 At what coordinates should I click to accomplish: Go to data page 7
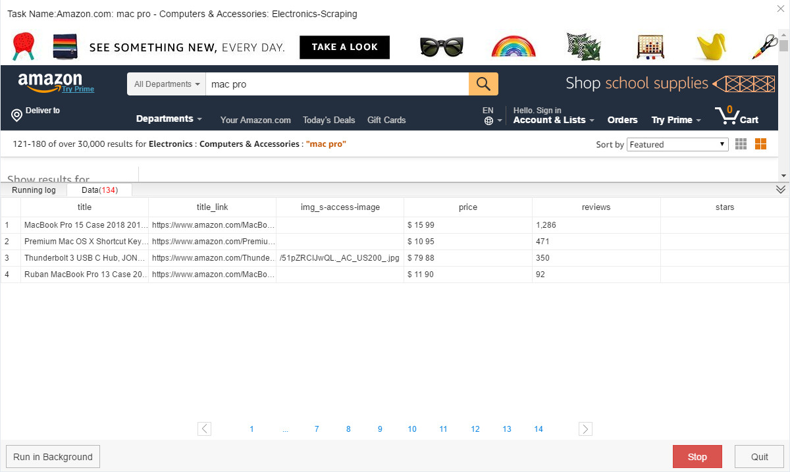pos(317,429)
